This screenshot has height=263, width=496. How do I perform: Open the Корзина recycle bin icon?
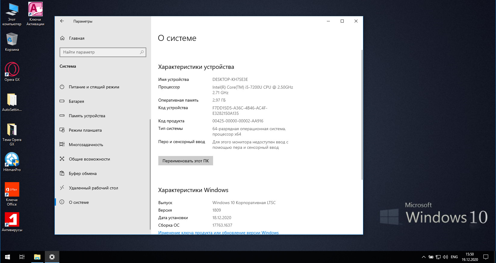[12, 42]
